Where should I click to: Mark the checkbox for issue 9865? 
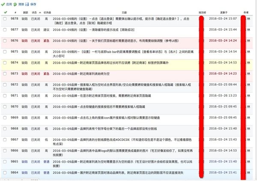(x=5, y=162)
